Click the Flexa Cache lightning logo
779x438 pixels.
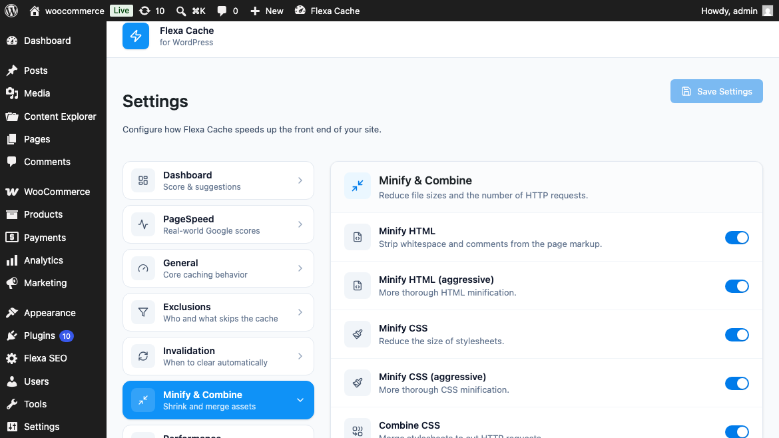136,36
